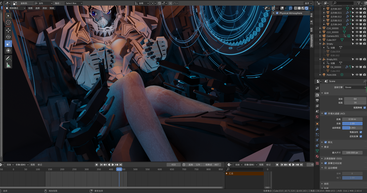This screenshot has height=193, width=367.
Task: Toggle the Physical Atmosphere checkbox
Action: pyautogui.click(x=277, y=13)
